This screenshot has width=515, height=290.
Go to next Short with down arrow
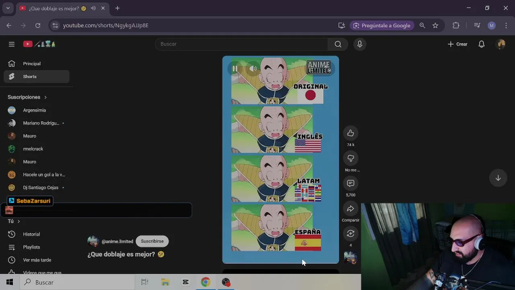pyautogui.click(x=498, y=178)
